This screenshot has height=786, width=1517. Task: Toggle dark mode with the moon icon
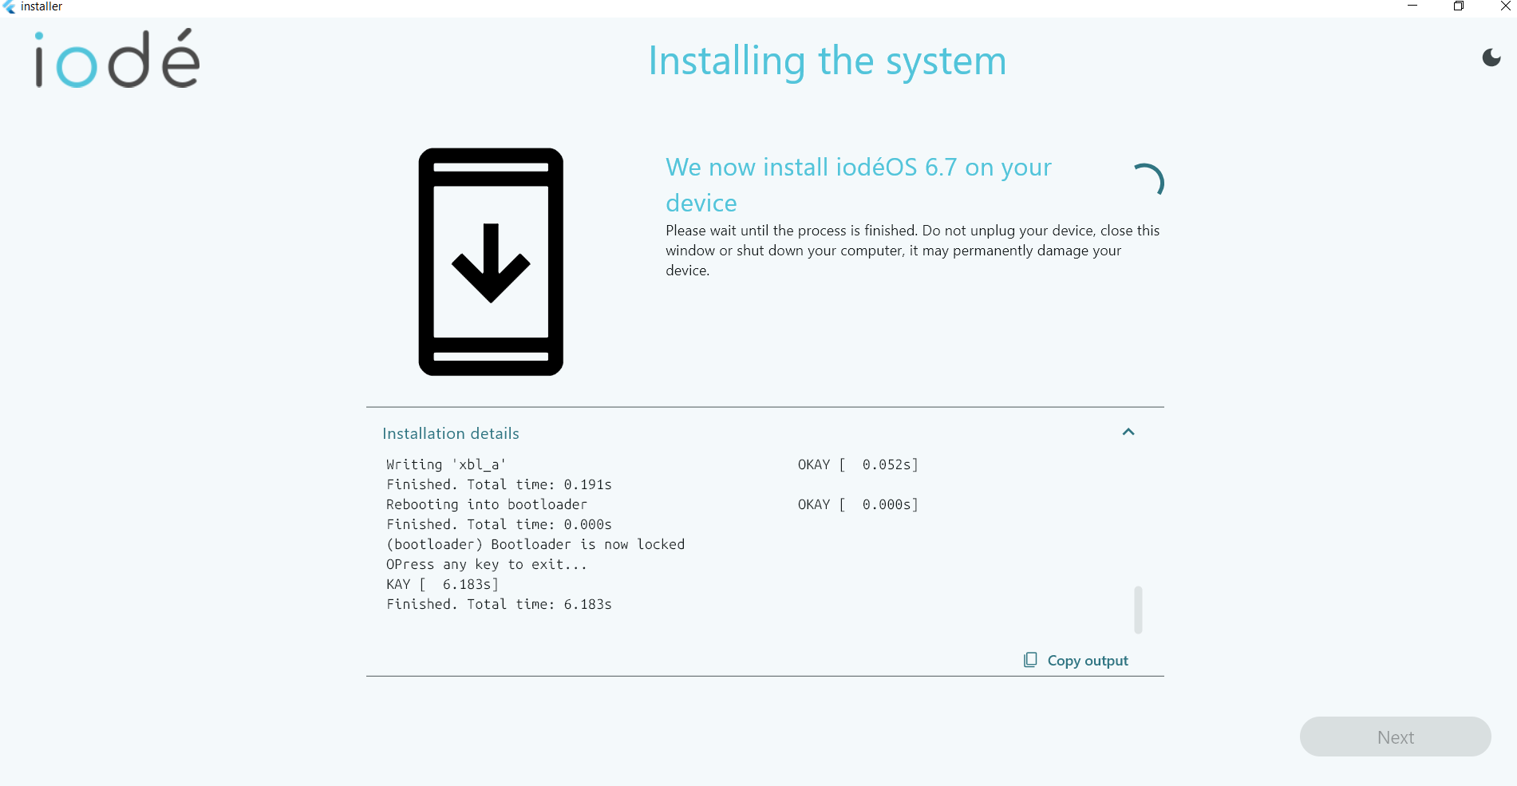(x=1491, y=57)
